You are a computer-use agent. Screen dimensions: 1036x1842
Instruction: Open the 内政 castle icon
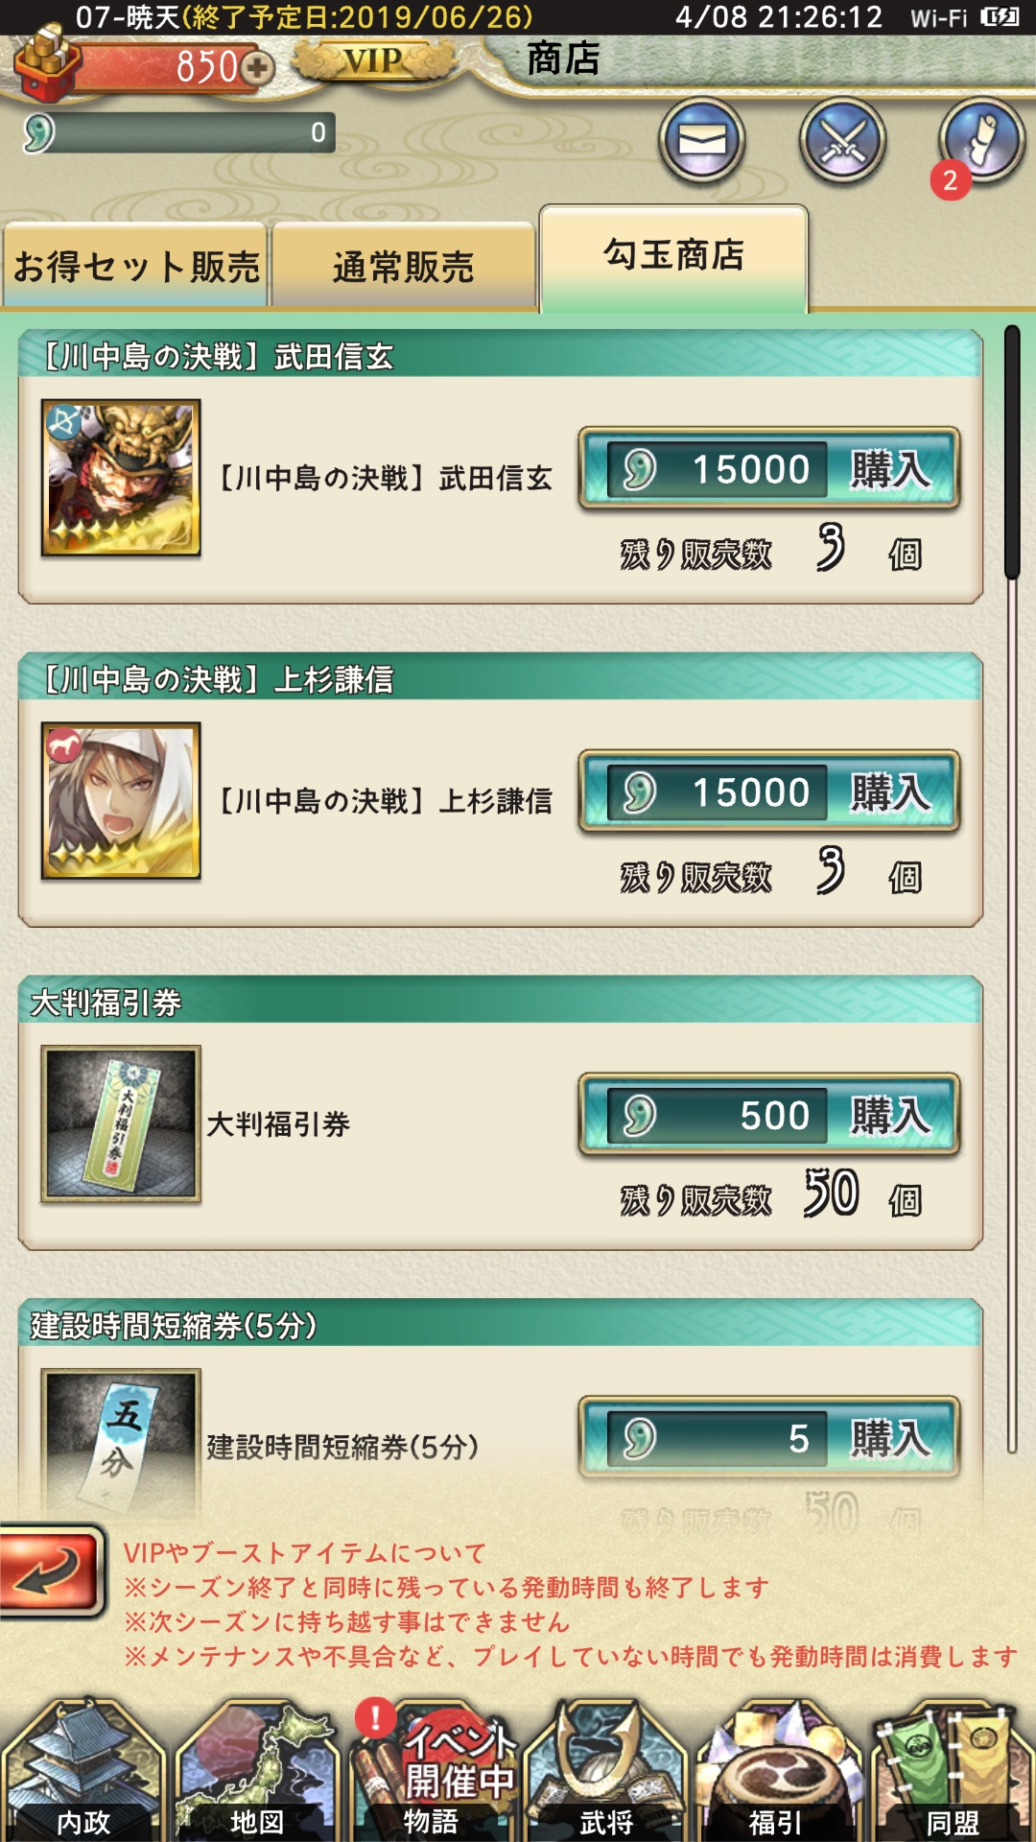82,1768
